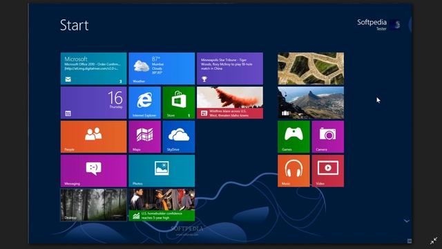This screenshot has height=249, width=442.
Task: Open the People tile
Action: click(x=94, y=137)
